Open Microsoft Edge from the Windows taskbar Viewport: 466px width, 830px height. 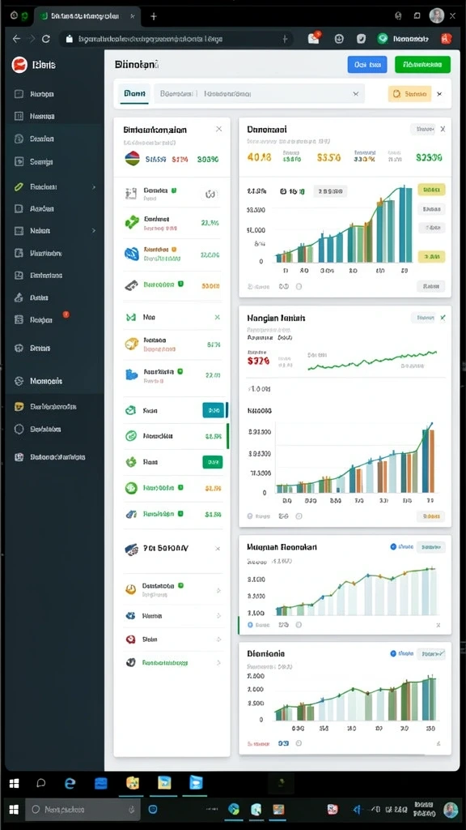(x=70, y=784)
